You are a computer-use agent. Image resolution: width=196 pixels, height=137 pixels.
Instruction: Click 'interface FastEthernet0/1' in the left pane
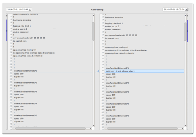(x=25, y=71)
